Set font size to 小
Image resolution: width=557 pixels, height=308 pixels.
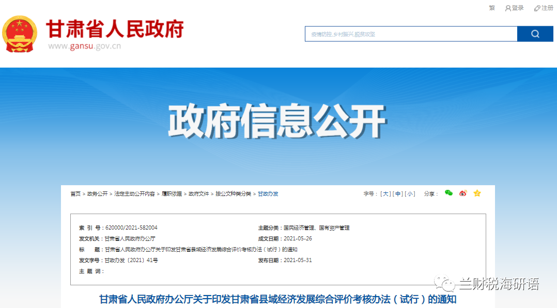pos(410,194)
